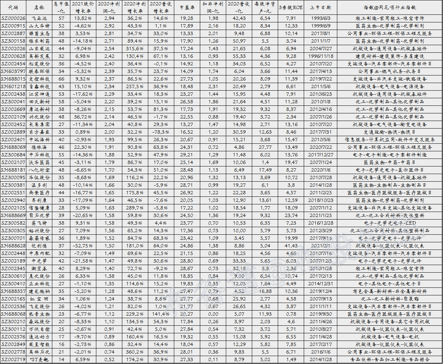Select stock name 昂利康

pyautogui.click(x=39, y=200)
